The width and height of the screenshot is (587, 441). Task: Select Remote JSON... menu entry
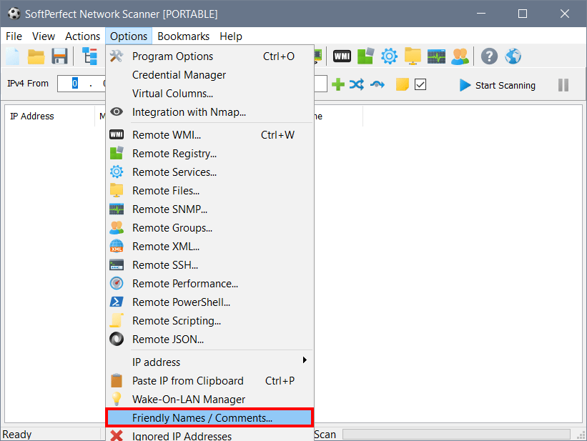(209, 340)
